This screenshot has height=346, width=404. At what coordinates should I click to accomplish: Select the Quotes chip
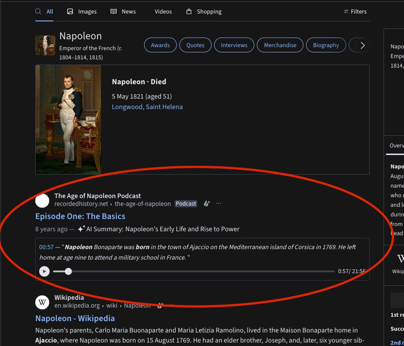tap(195, 45)
